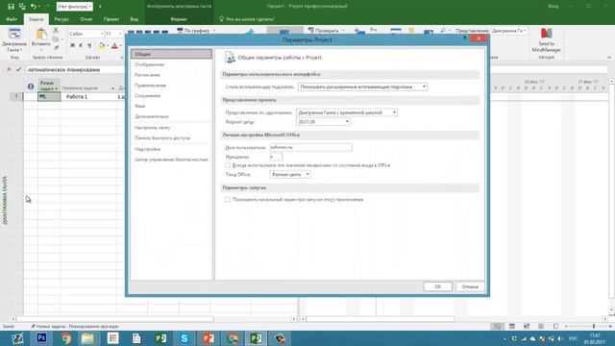Switch to the Отчет ribbon tab
615x346 pixels.
[86, 19]
